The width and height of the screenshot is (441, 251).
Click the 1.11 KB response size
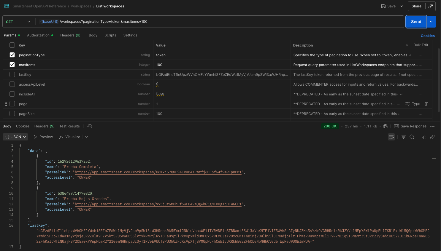click(x=371, y=126)
